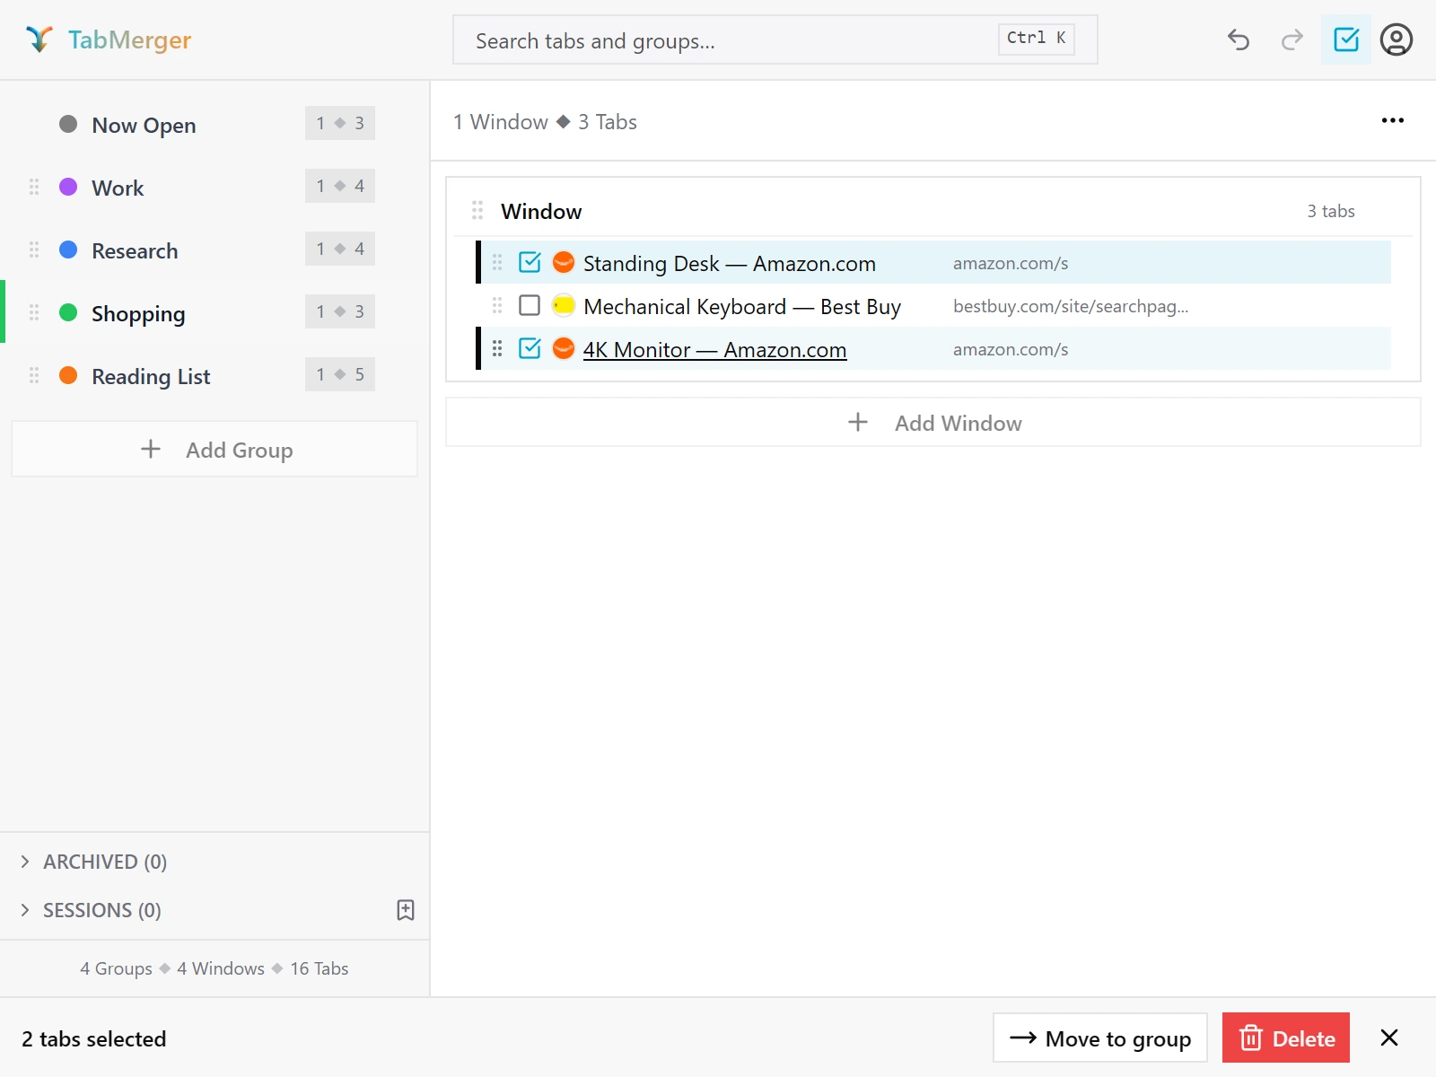Expand the SESSIONS section
Image resolution: width=1436 pixels, height=1077 pixels.
coord(90,910)
